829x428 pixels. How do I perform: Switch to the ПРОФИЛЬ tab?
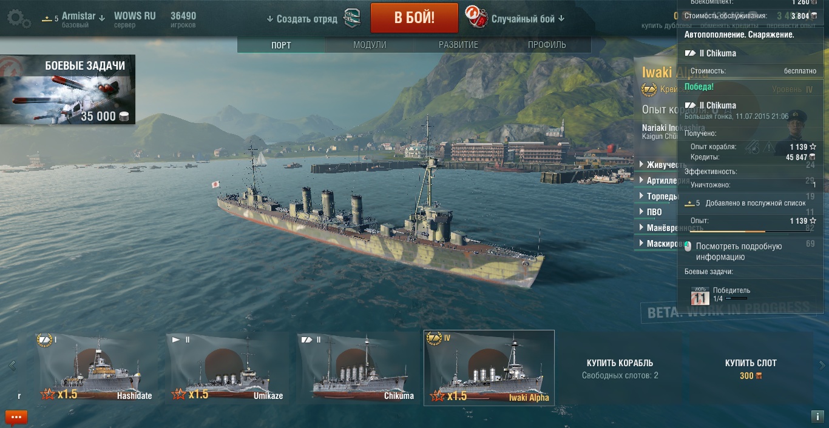[x=547, y=45]
